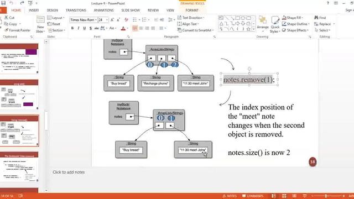
Task: Click Replace in the Editing group
Action: [325, 24]
